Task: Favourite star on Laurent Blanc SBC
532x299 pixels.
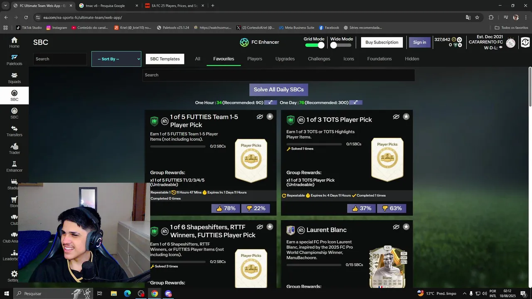Action: point(406,227)
